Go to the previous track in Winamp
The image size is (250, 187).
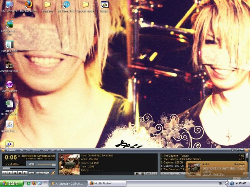coord(4,173)
